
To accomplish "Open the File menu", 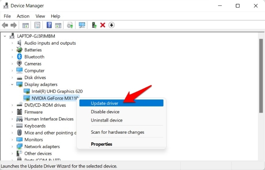I will pyautogui.click(x=7, y=16).
